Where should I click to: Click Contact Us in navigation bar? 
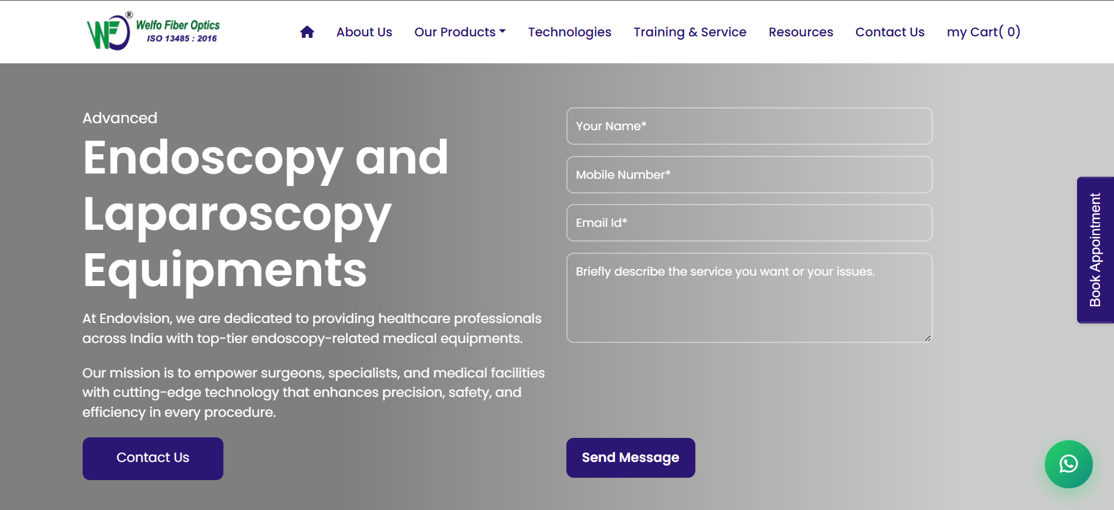pyautogui.click(x=889, y=32)
